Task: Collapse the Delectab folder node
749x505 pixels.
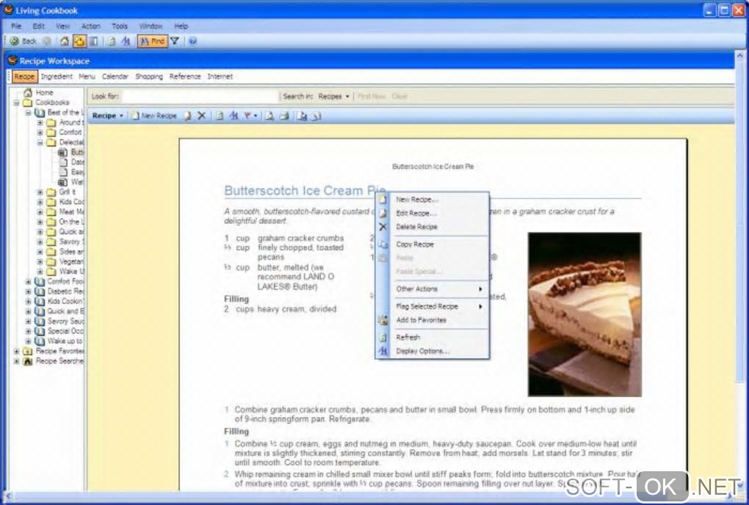Action: pos(40,142)
